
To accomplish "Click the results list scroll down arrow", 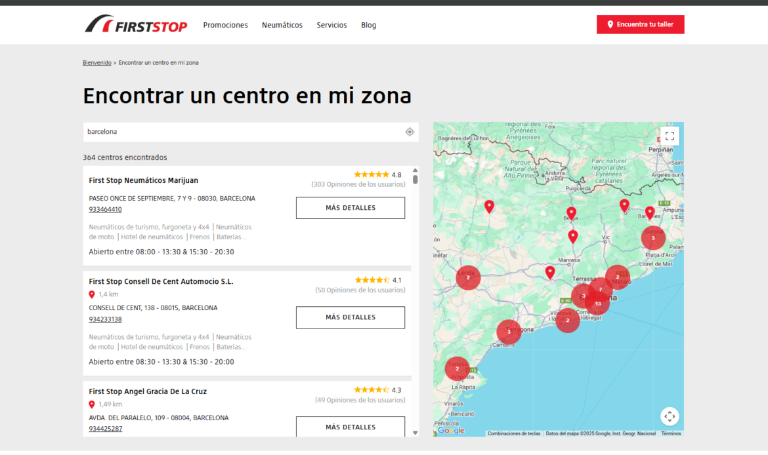I will click(416, 433).
